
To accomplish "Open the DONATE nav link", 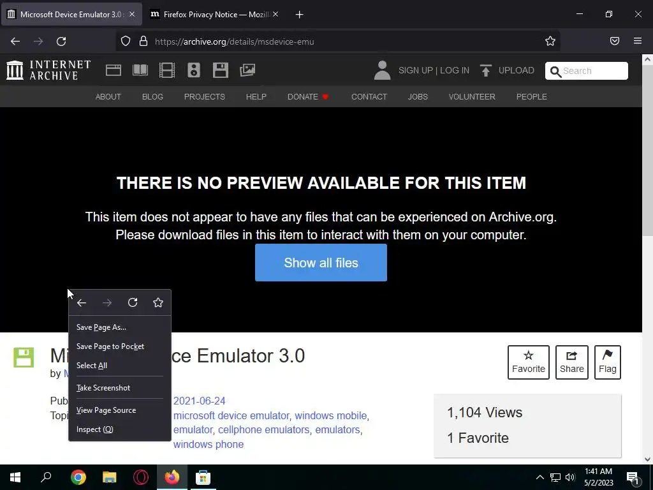I will pos(308,97).
